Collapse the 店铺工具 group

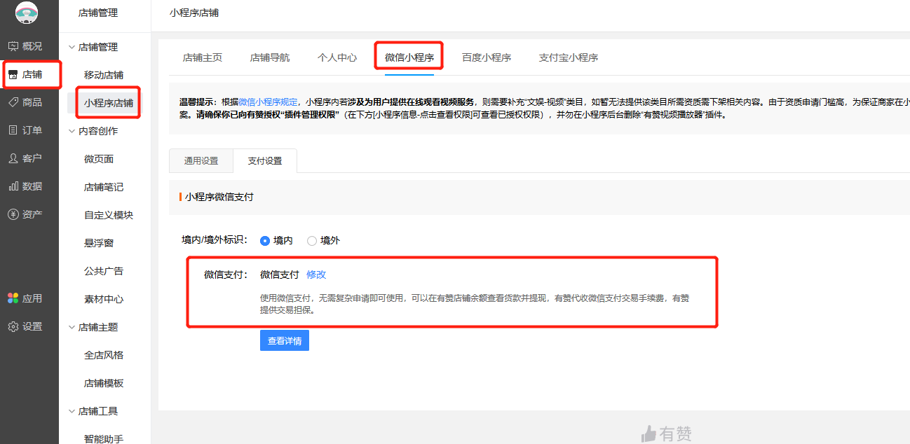click(72, 411)
